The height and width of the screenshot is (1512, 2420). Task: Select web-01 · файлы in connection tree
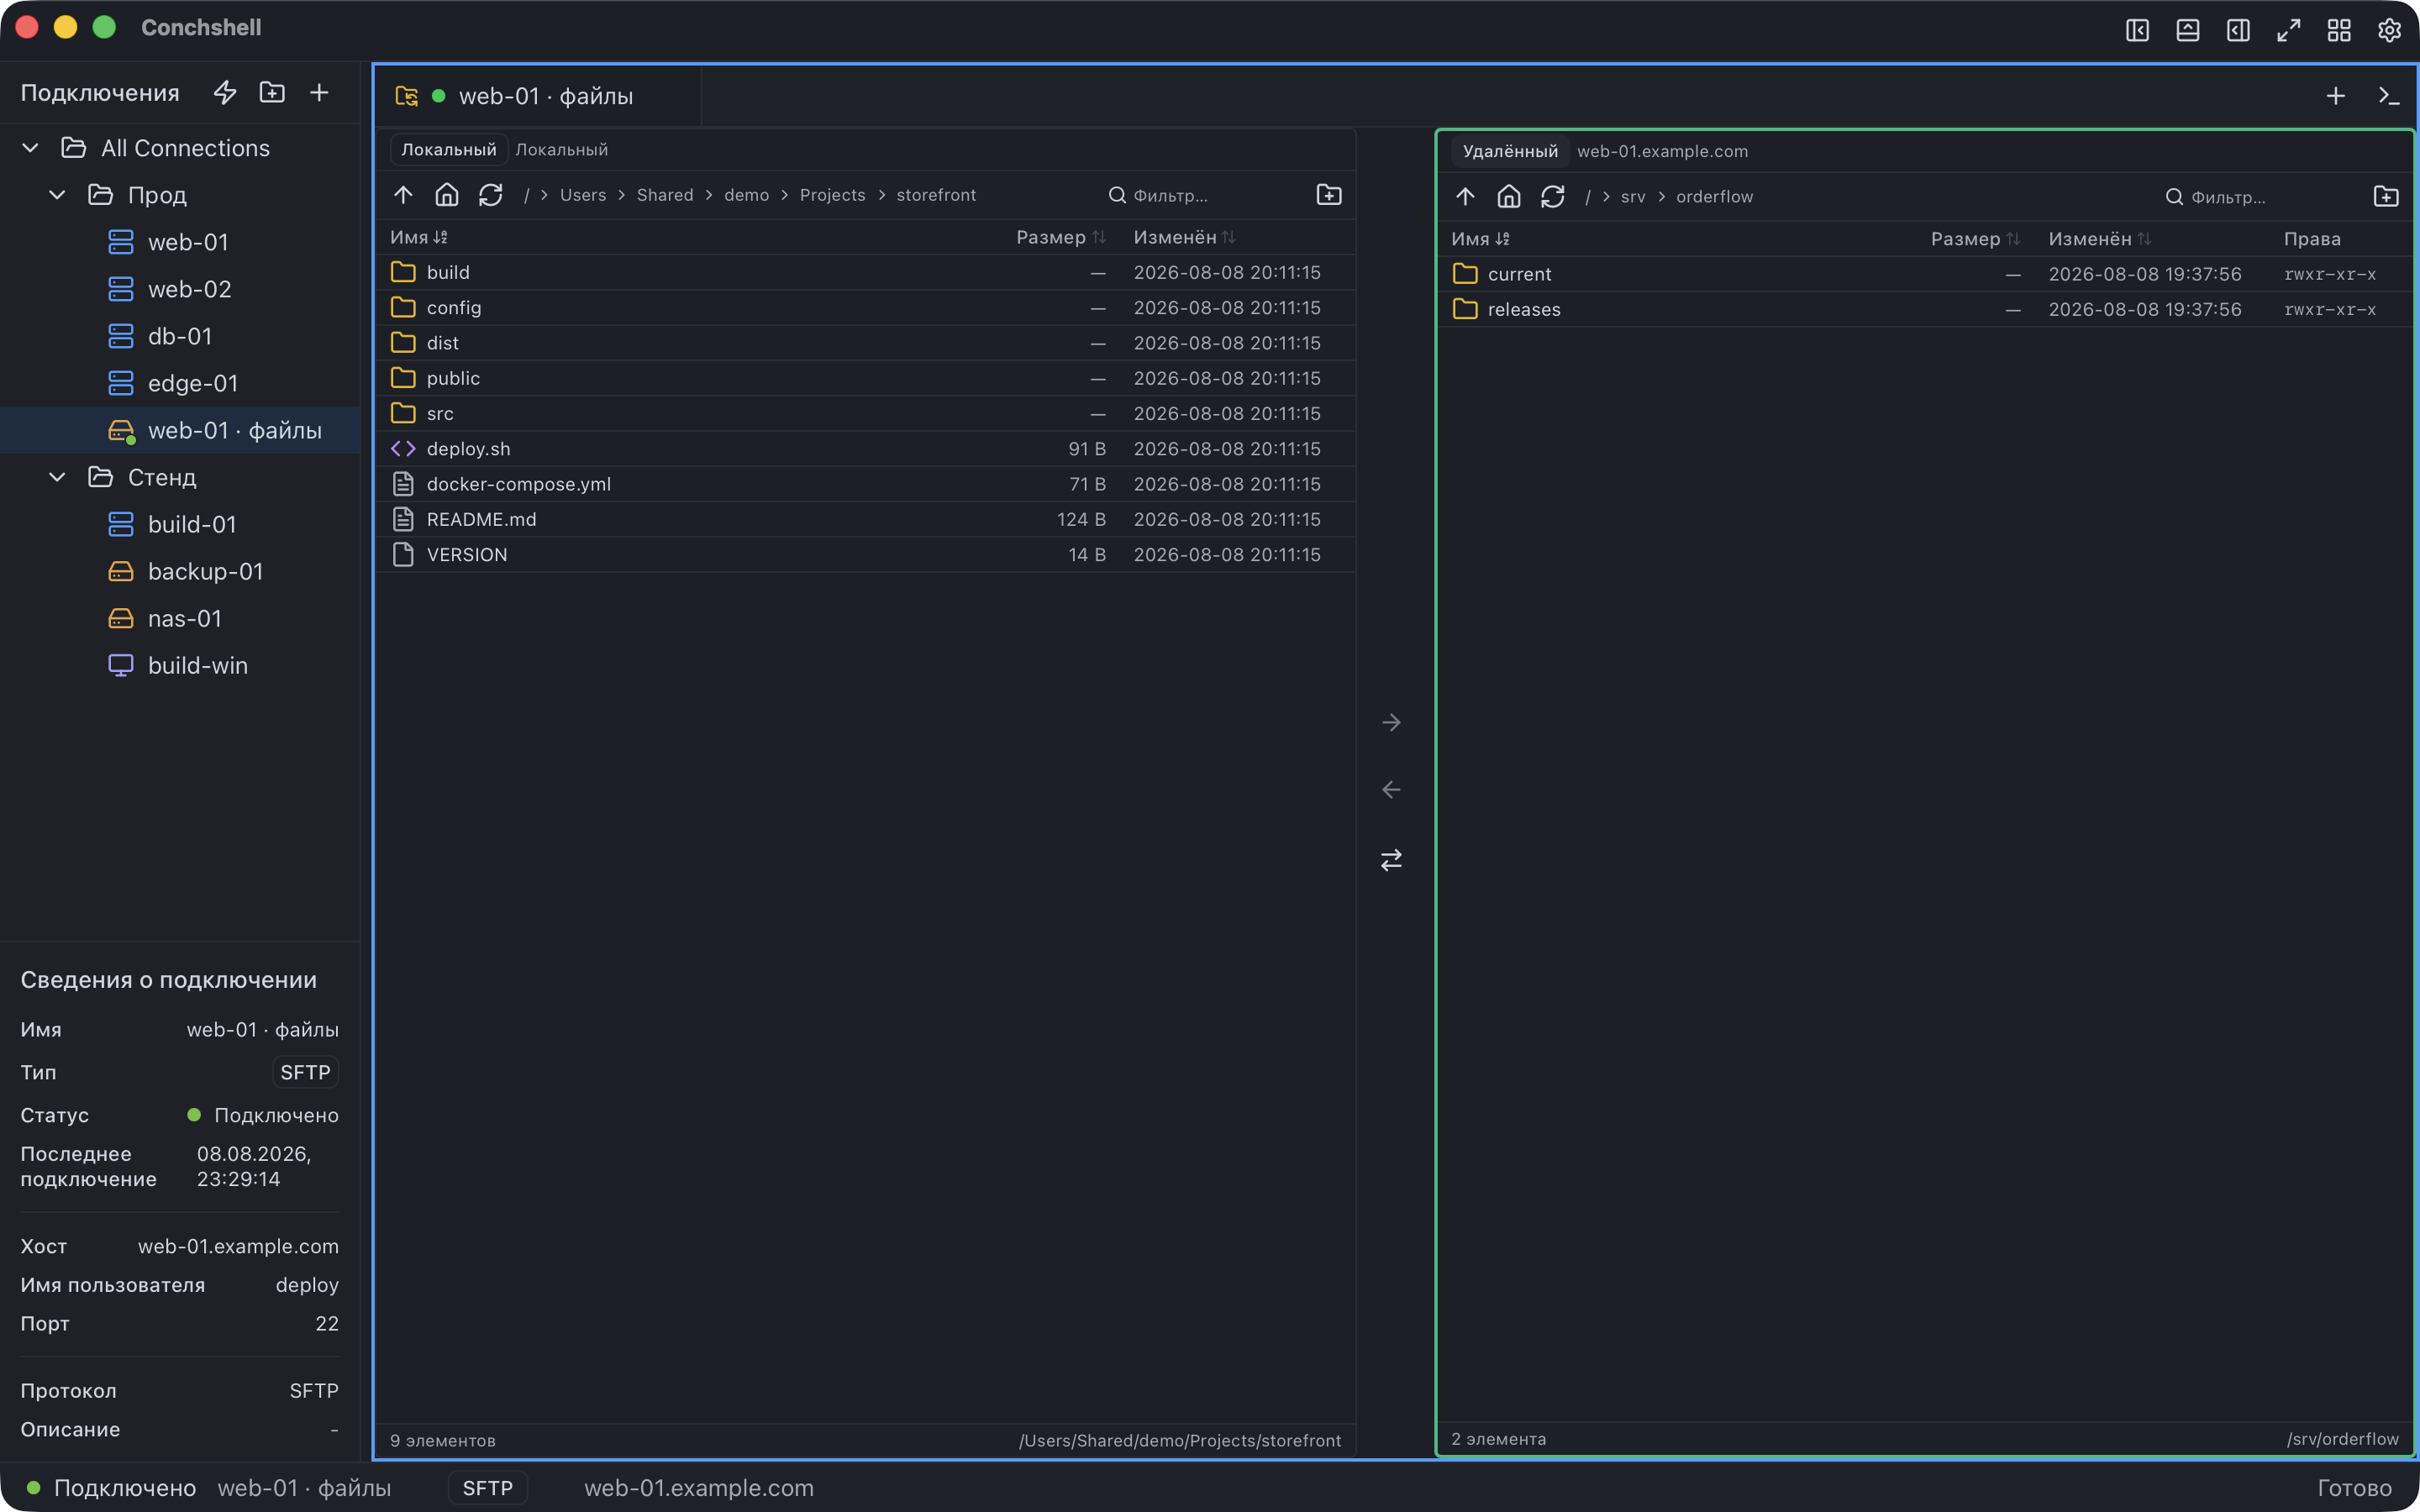pyautogui.click(x=180, y=430)
